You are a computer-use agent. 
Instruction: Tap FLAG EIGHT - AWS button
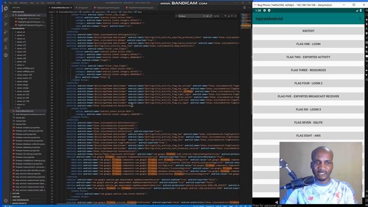tap(308, 136)
